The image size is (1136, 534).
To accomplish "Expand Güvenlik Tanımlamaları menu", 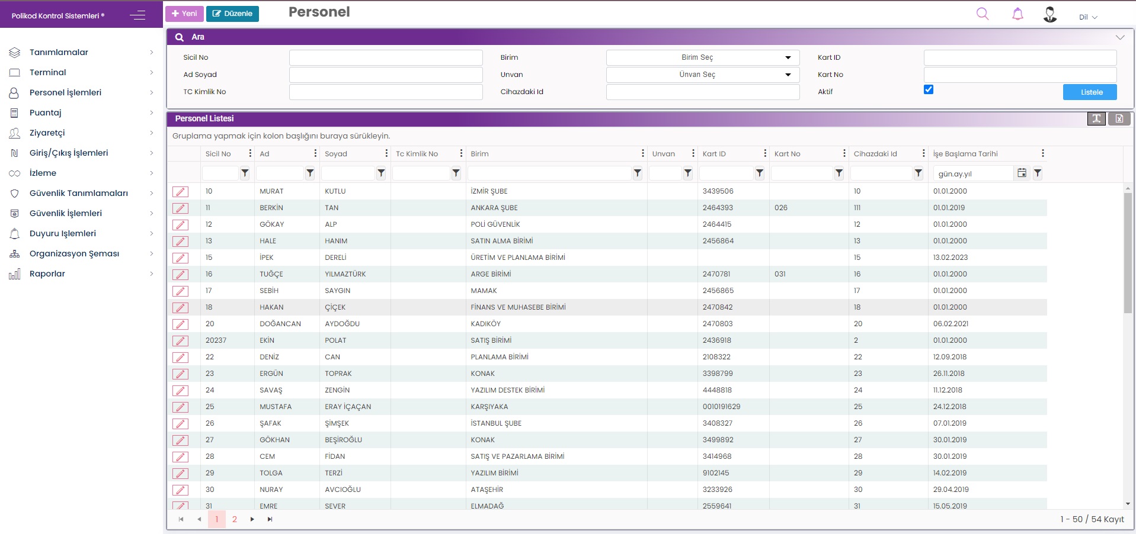I will [81, 193].
